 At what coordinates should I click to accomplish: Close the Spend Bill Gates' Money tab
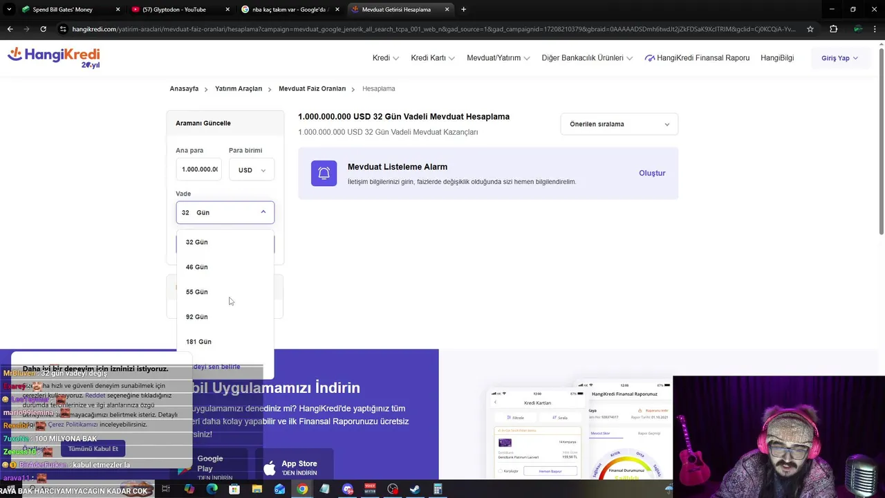pyautogui.click(x=118, y=9)
